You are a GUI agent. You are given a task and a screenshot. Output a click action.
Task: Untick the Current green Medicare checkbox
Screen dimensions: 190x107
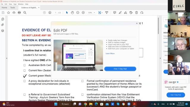point(25,76)
